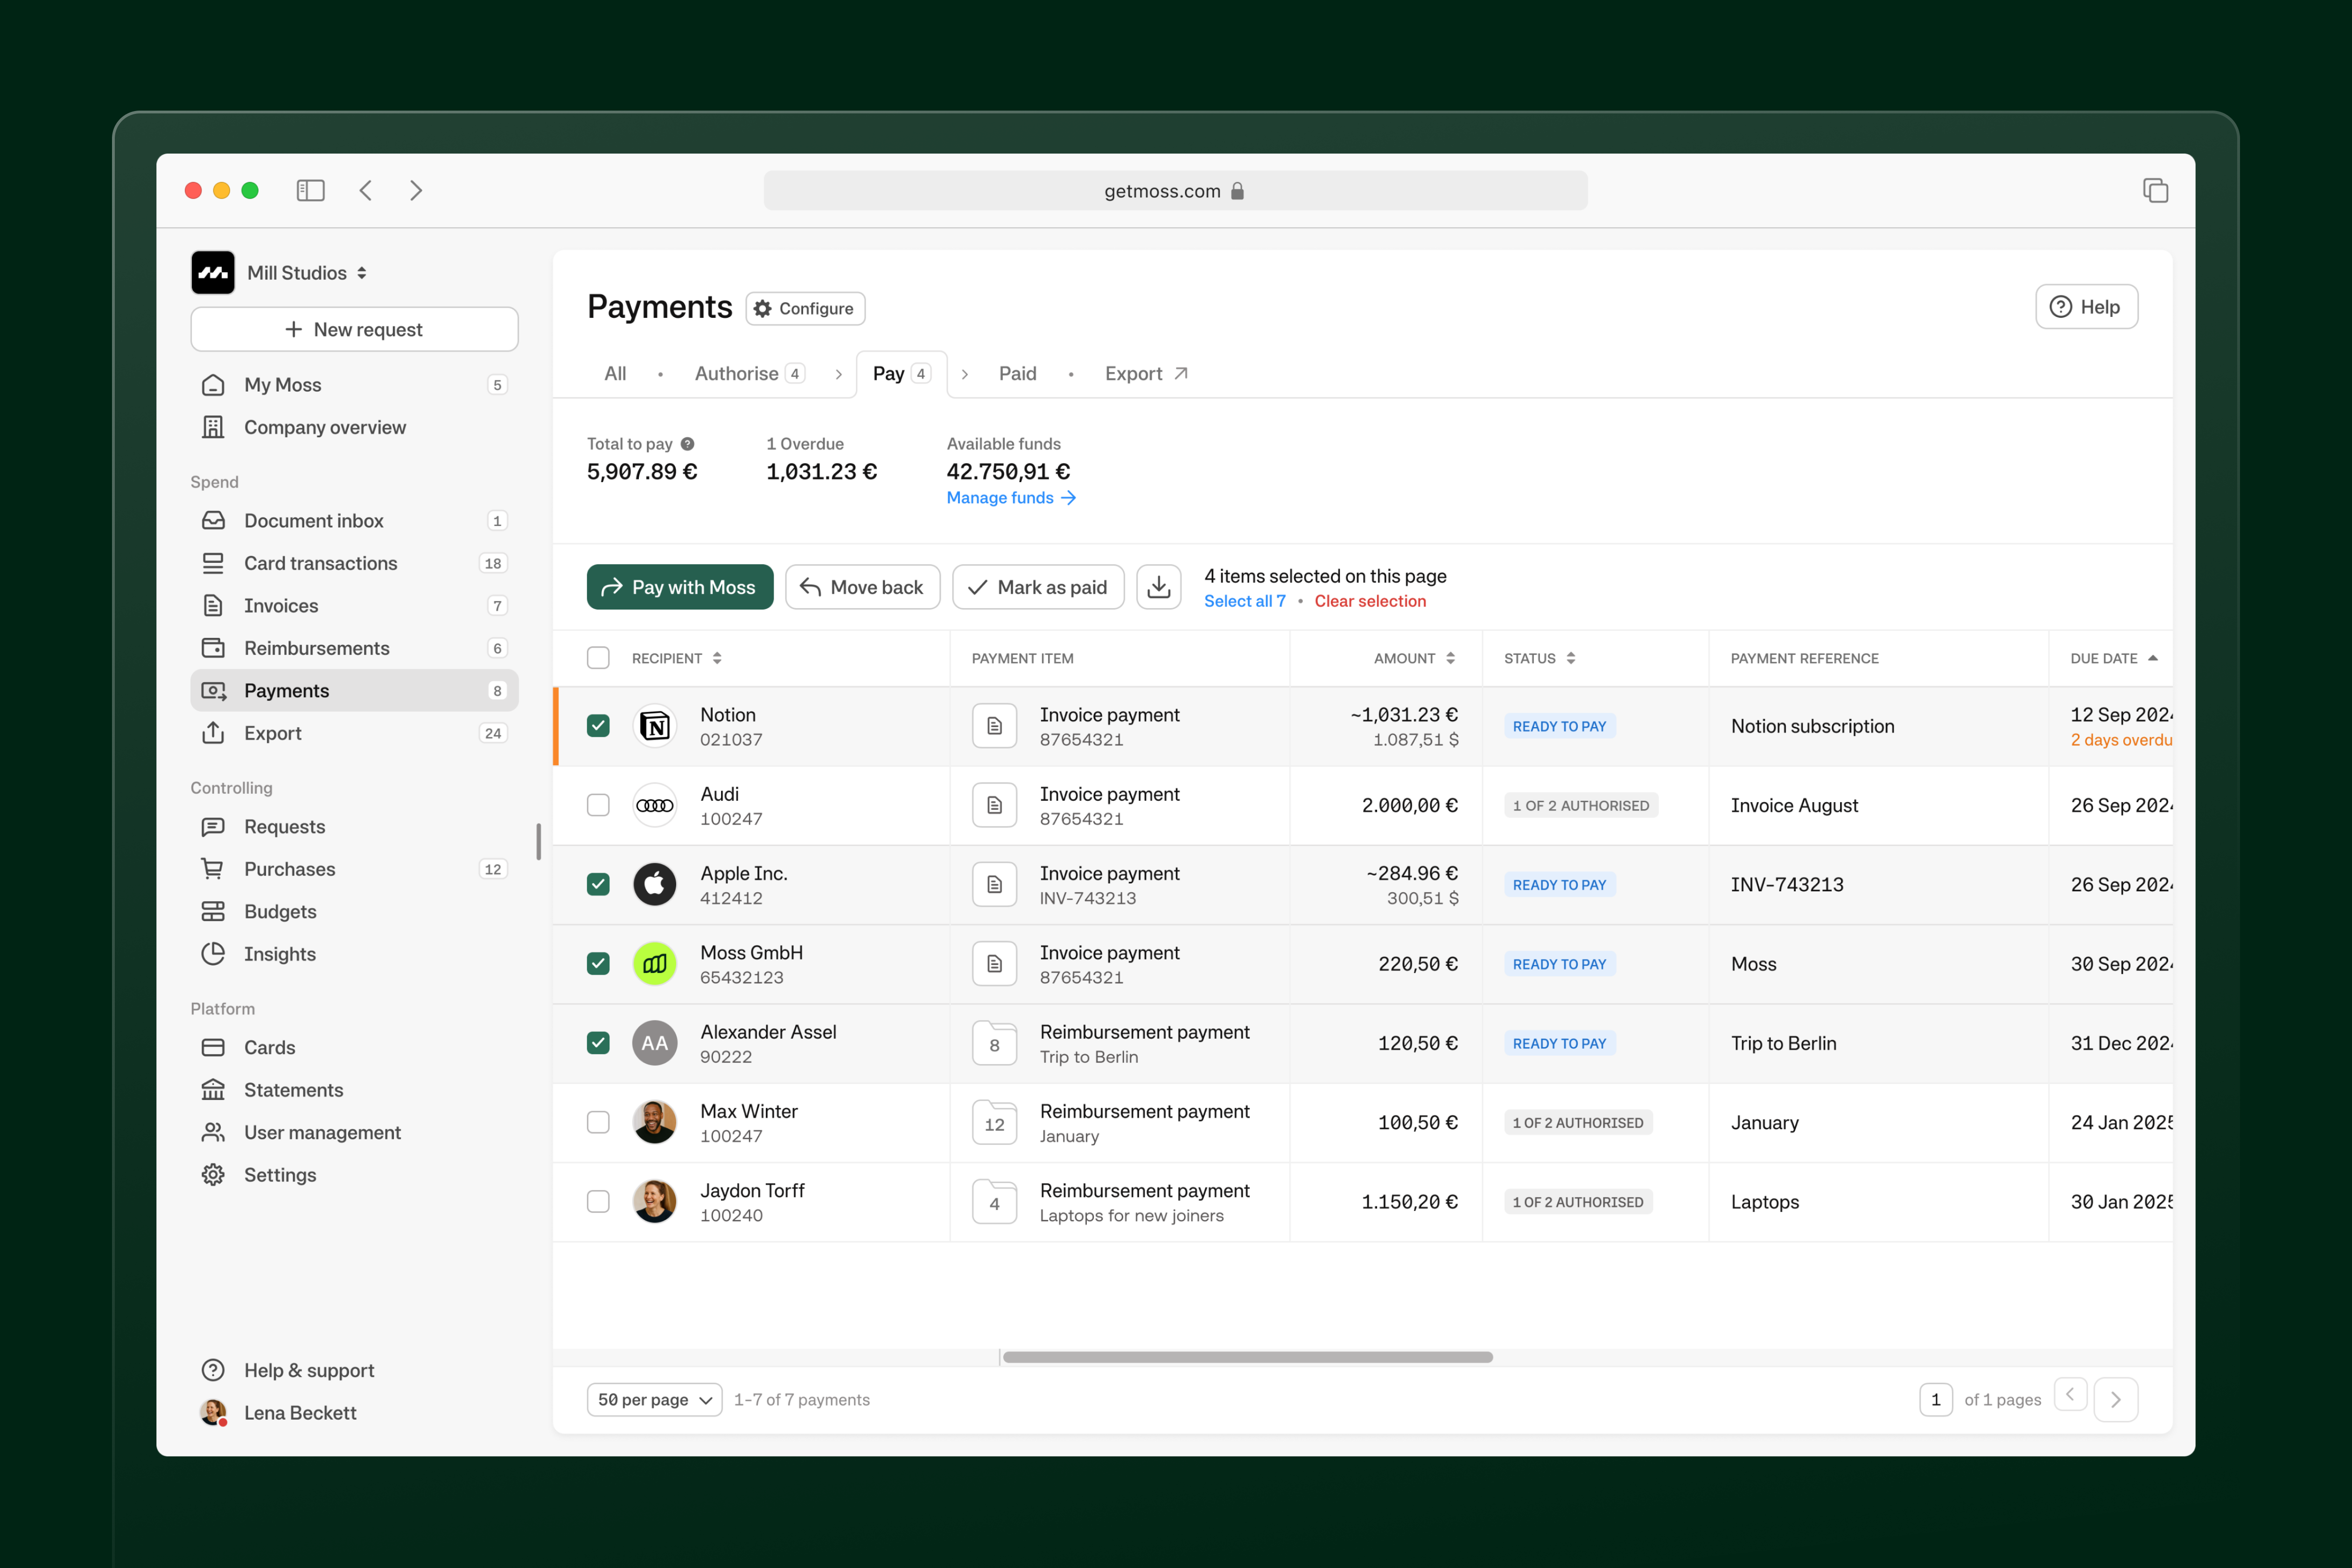Screen dimensions: 2352x1568
Task: Uncheck the Moss GmbH payment checkbox
Action: 598,964
